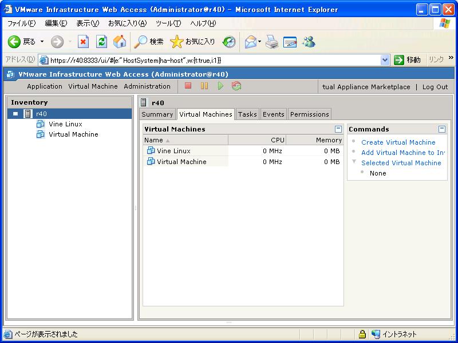Image resolution: width=458 pixels, height=343 pixels.
Task: Click Add Virtual Machine to Inventory link
Action: pos(403,153)
